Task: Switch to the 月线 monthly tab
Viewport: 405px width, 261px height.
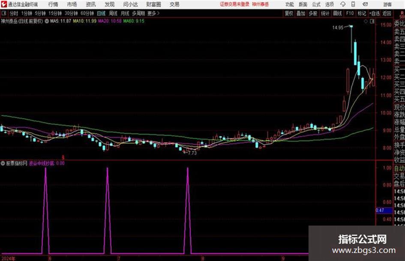Action: click(125, 13)
